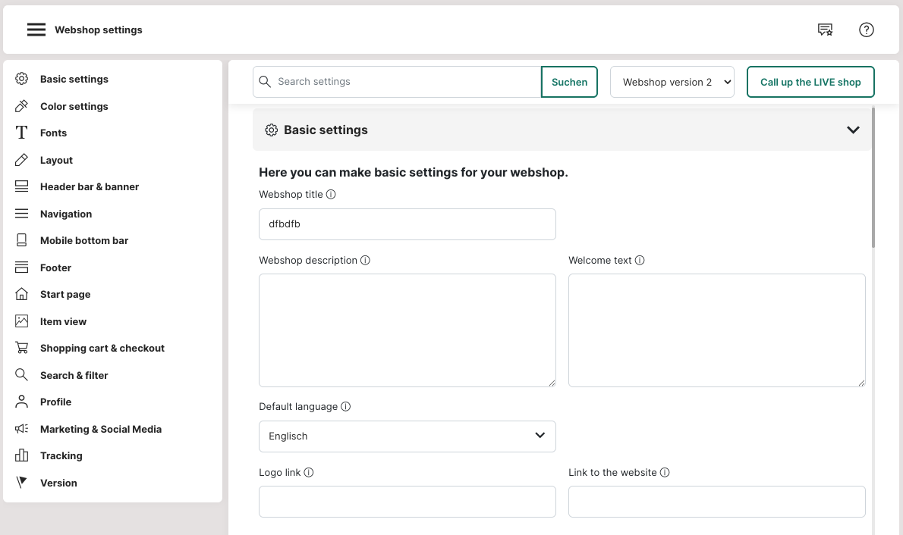This screenshot has width=903, height=535.
Task: Focus the Search settings input field
Action: (x=406, y=82)
